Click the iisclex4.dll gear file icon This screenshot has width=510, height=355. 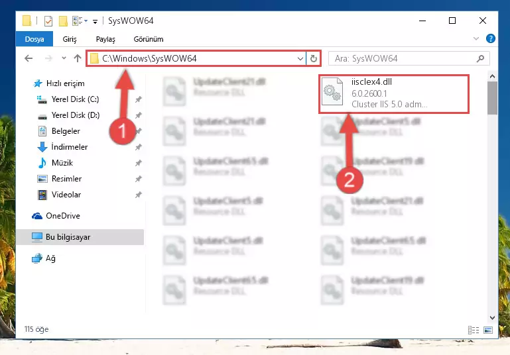click(x=332, y=91)
